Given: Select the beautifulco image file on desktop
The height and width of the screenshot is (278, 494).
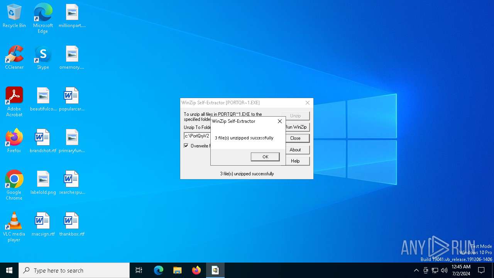Looking at the screenshot, I should [43, 100].
